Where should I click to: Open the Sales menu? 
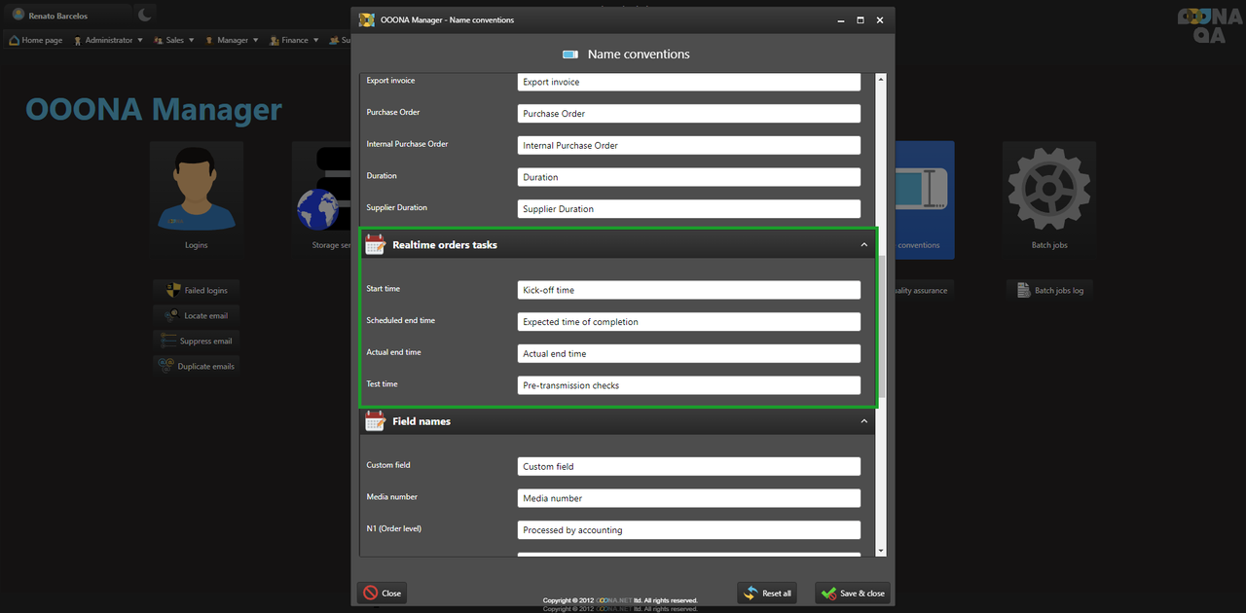click(174, 41)
